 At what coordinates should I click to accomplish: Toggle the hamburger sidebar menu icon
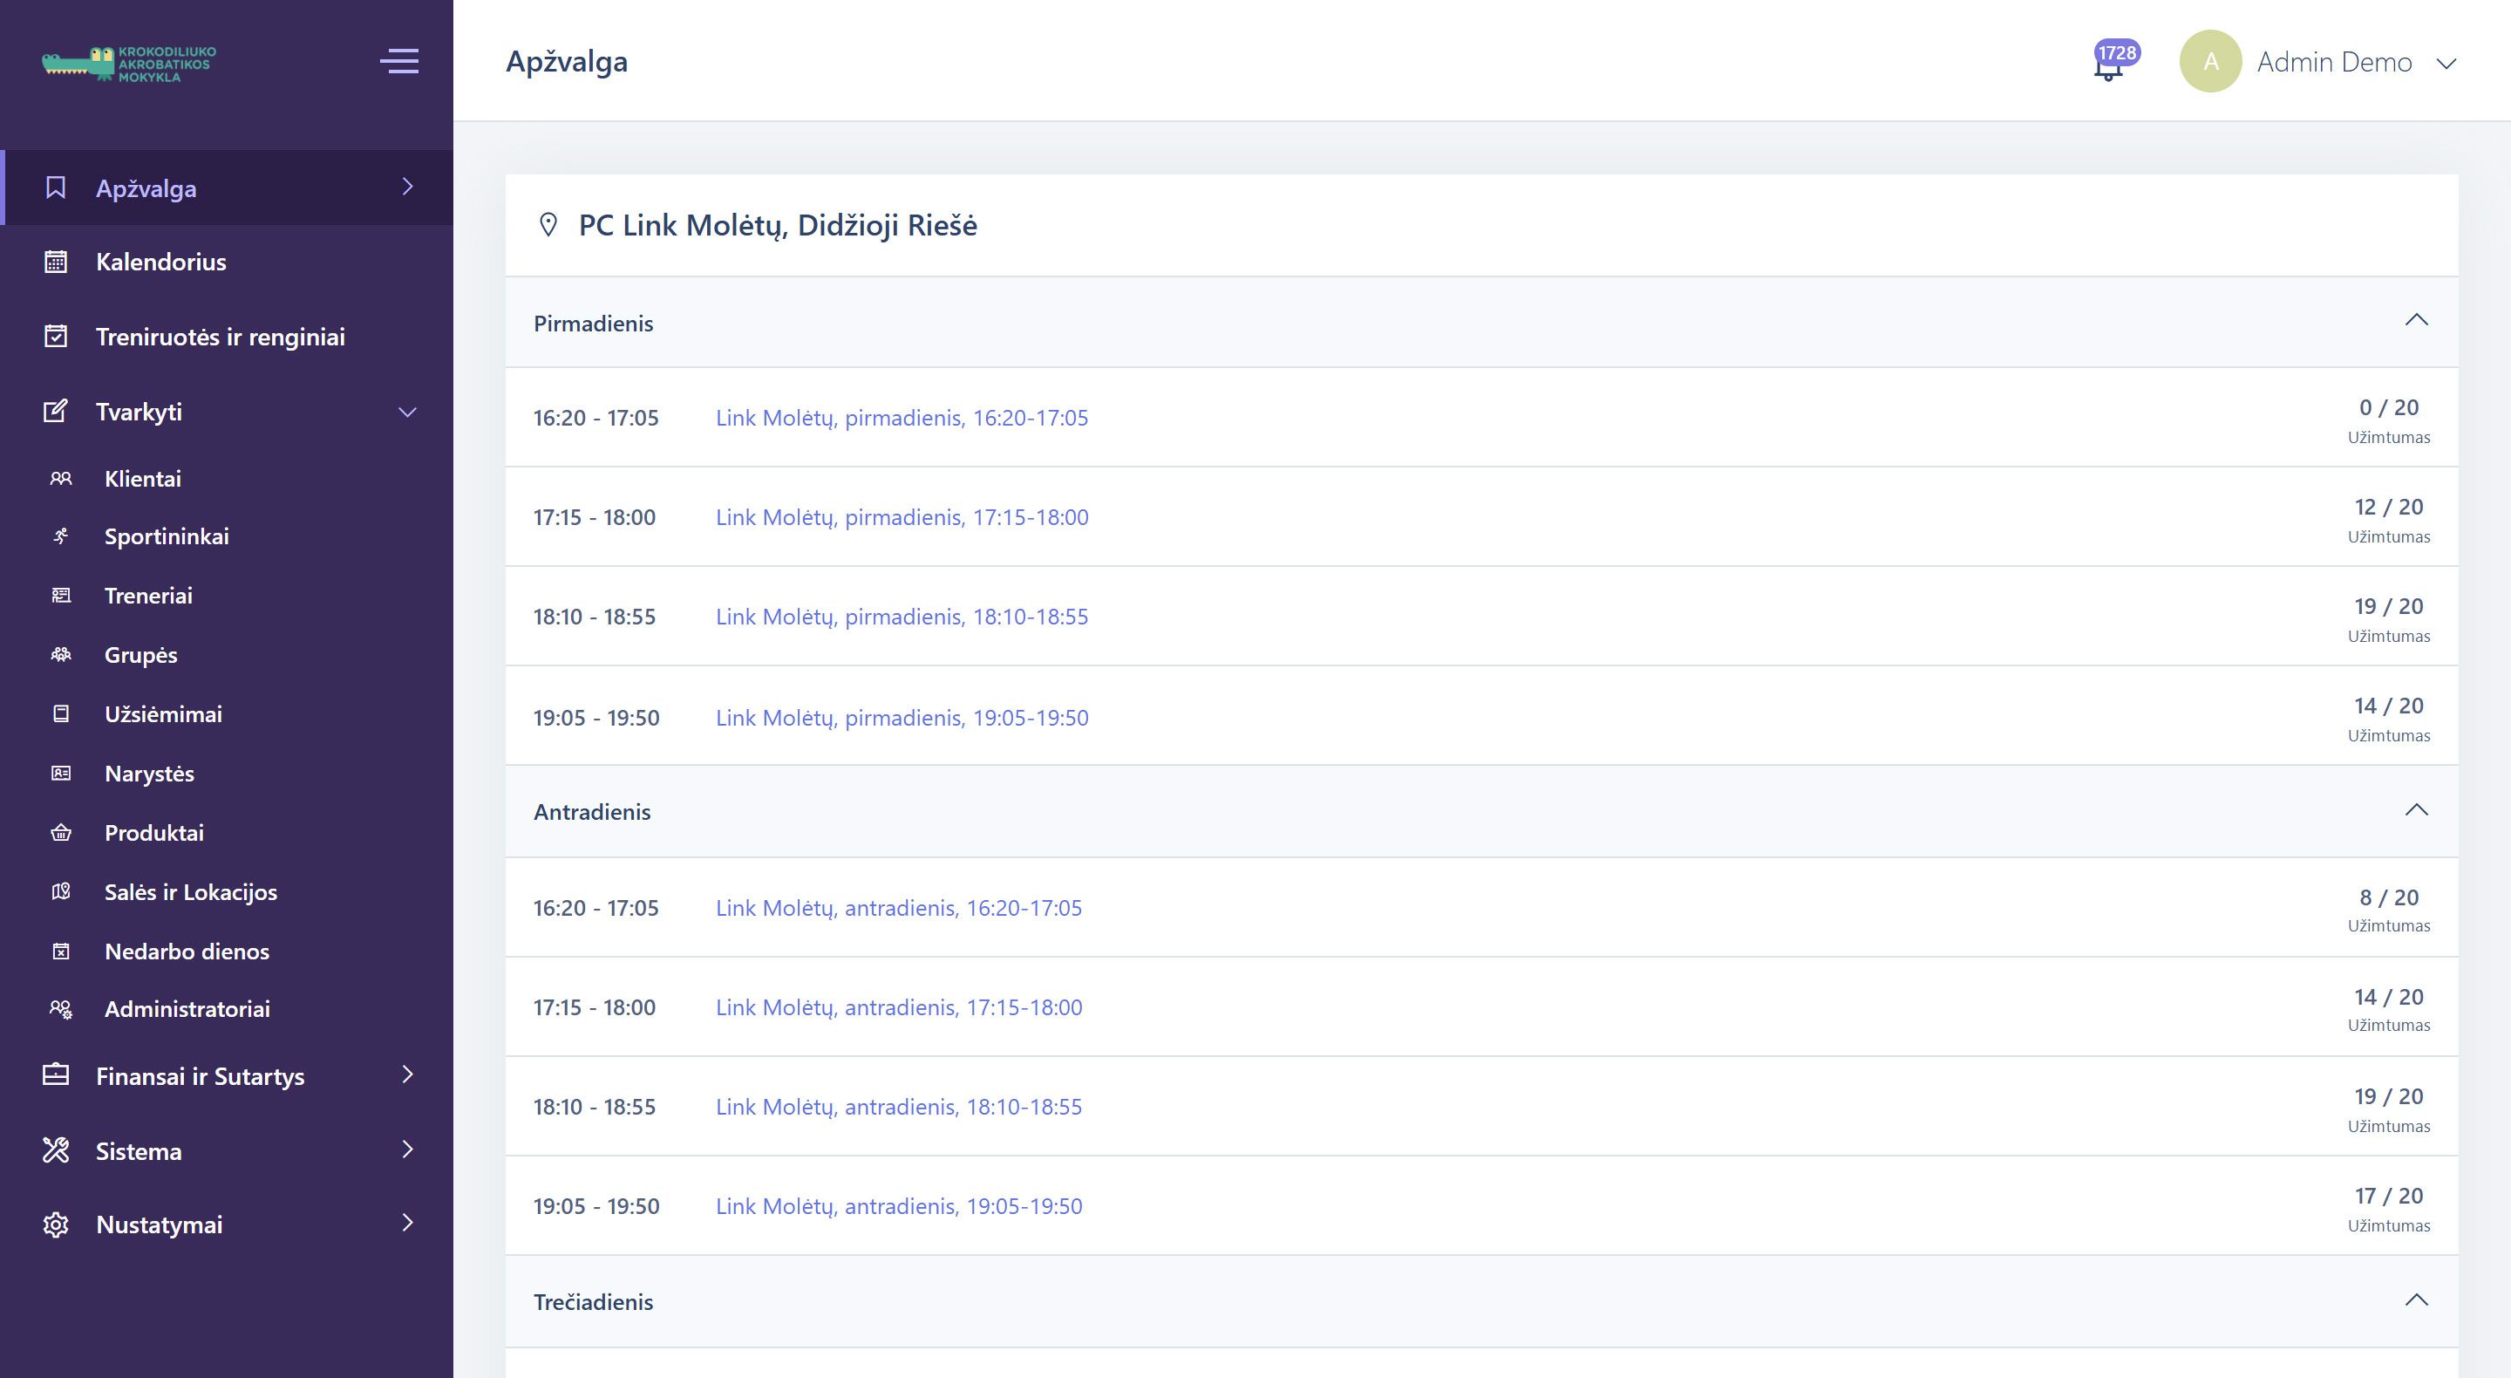click(398, 61)
